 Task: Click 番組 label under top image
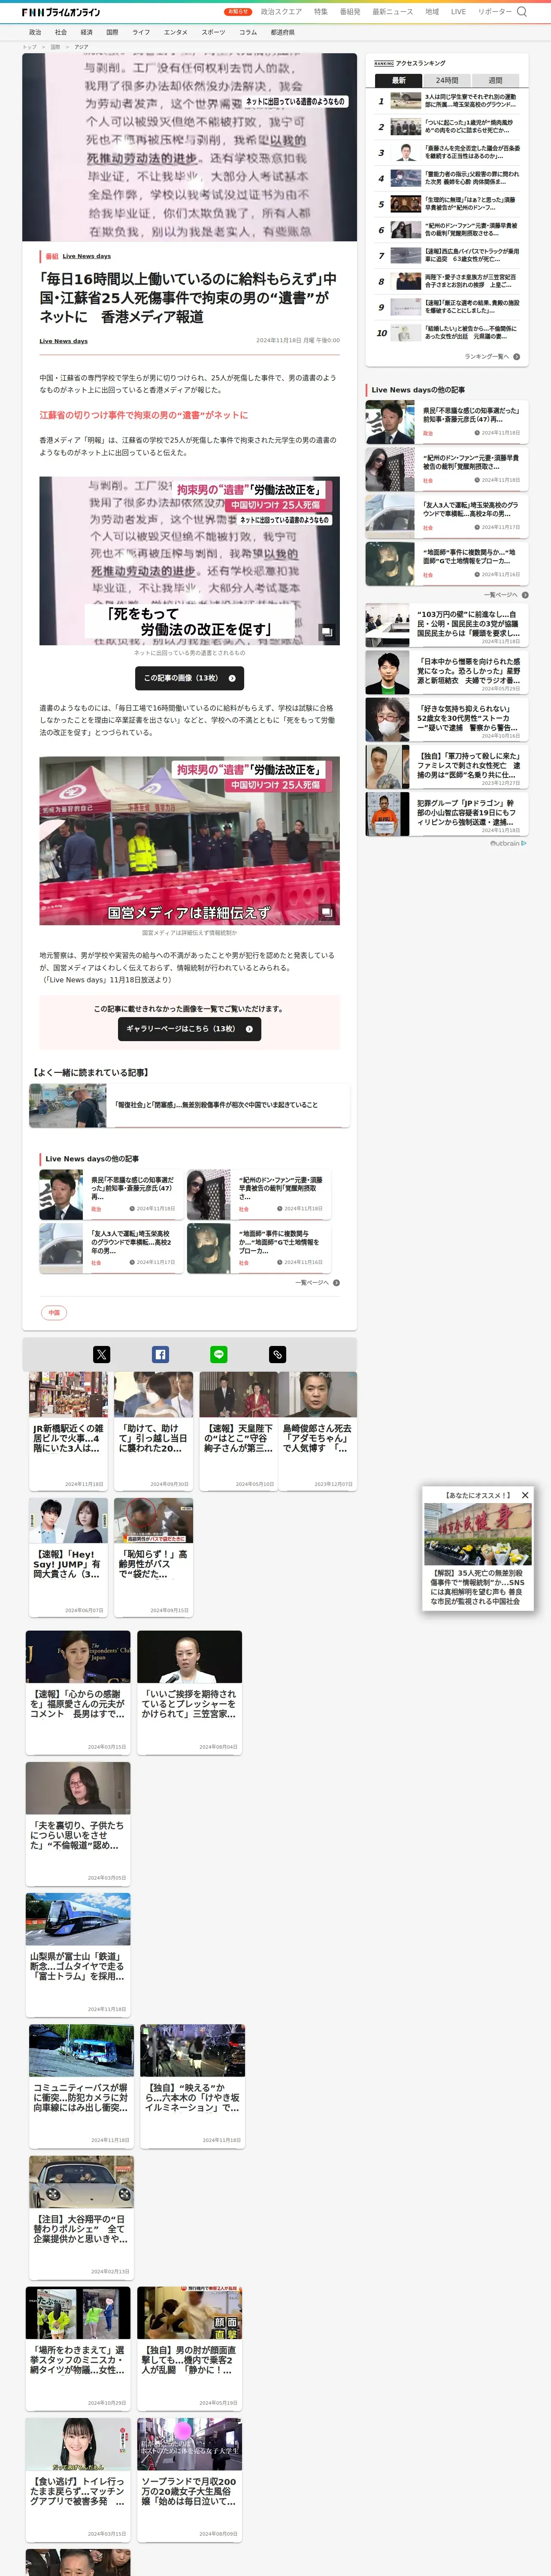point(52,256)
